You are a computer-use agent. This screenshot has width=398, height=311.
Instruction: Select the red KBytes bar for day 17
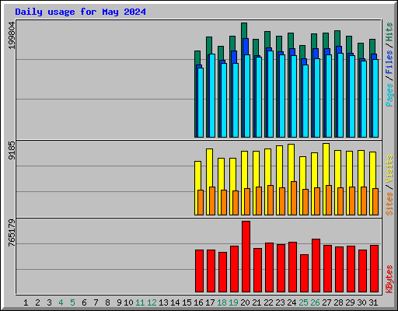[211, 271]
